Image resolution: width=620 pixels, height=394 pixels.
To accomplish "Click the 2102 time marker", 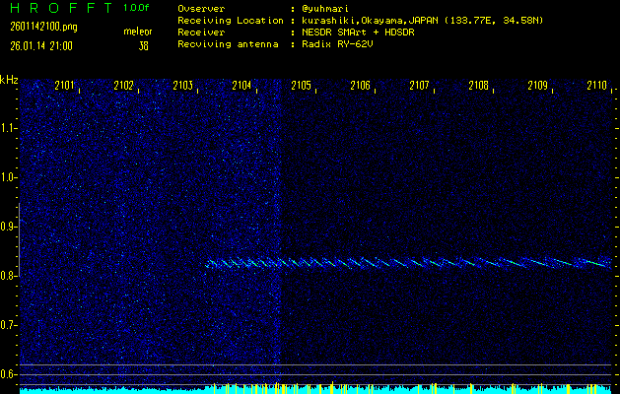I will (123, 87).
